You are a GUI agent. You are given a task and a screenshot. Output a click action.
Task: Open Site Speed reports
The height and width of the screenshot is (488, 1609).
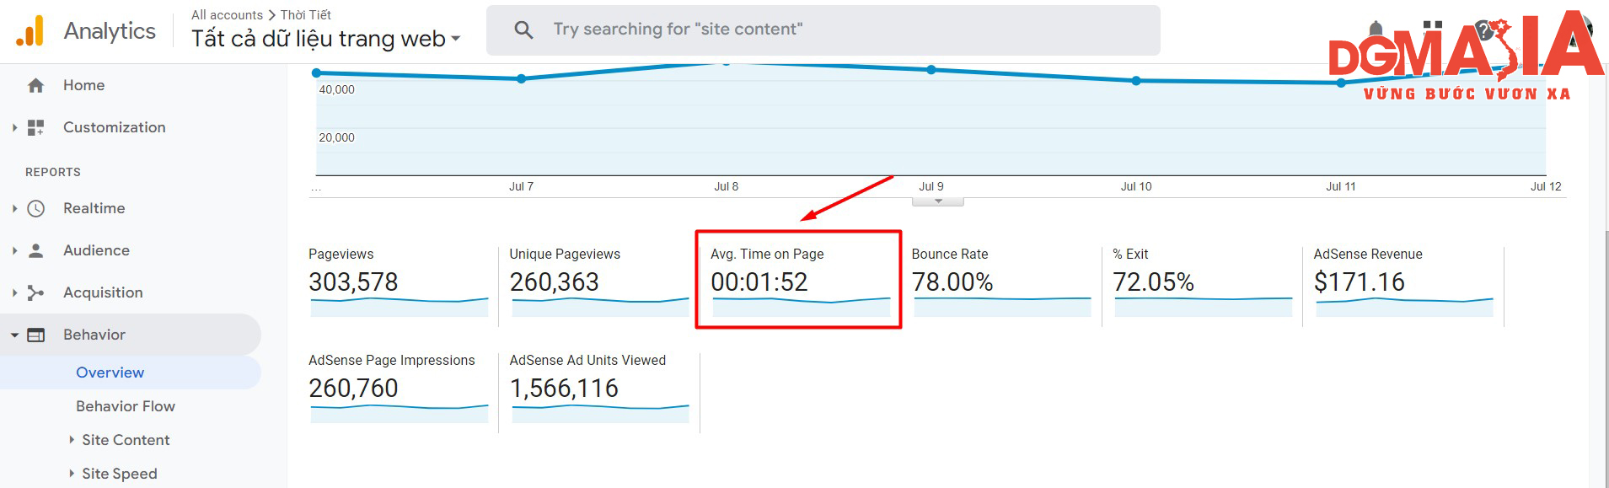pyautogui.click(x=120, y=474)
